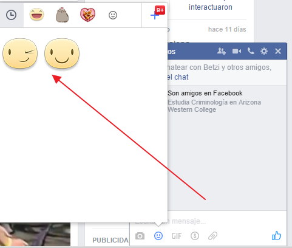Open the photo thumbnail at bottom left
Viewport: 292px width, 248px height.
pyautogui.click(x=35, y=234)
